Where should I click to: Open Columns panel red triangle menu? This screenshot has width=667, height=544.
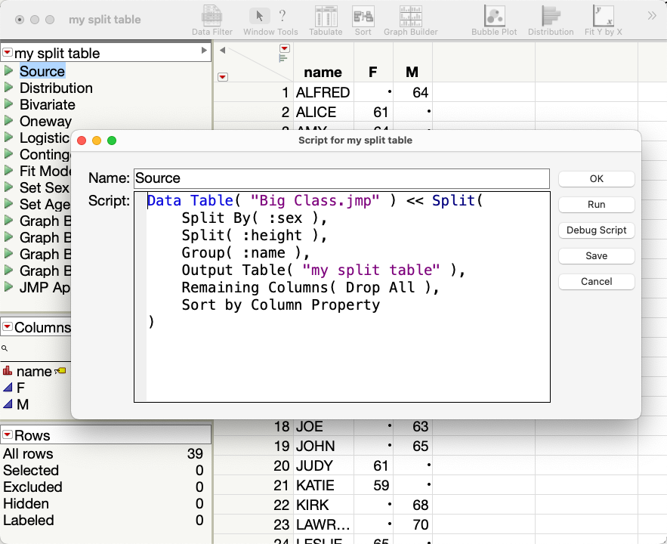click(8, 327)
